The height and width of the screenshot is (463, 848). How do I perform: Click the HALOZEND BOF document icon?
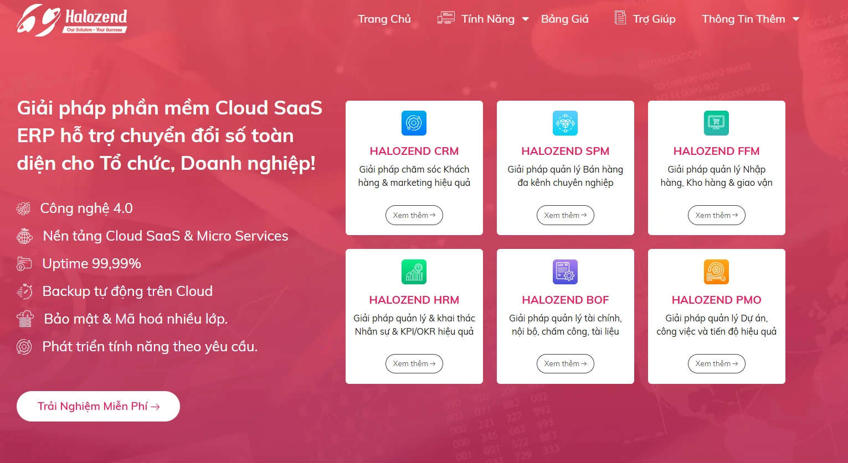click(565, 272)
